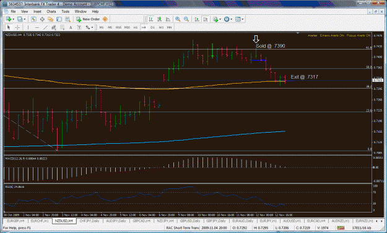Open the Strategy Tester icon

67,19
